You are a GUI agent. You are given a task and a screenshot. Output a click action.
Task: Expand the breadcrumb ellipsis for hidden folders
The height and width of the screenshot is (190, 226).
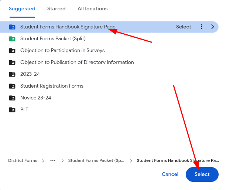click(53, 160)
